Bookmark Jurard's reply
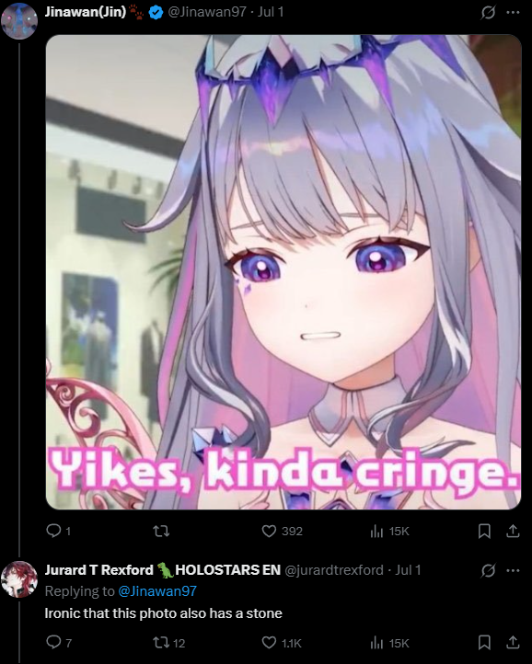Screen dimensions: 532x664 [x=484, y=643]
